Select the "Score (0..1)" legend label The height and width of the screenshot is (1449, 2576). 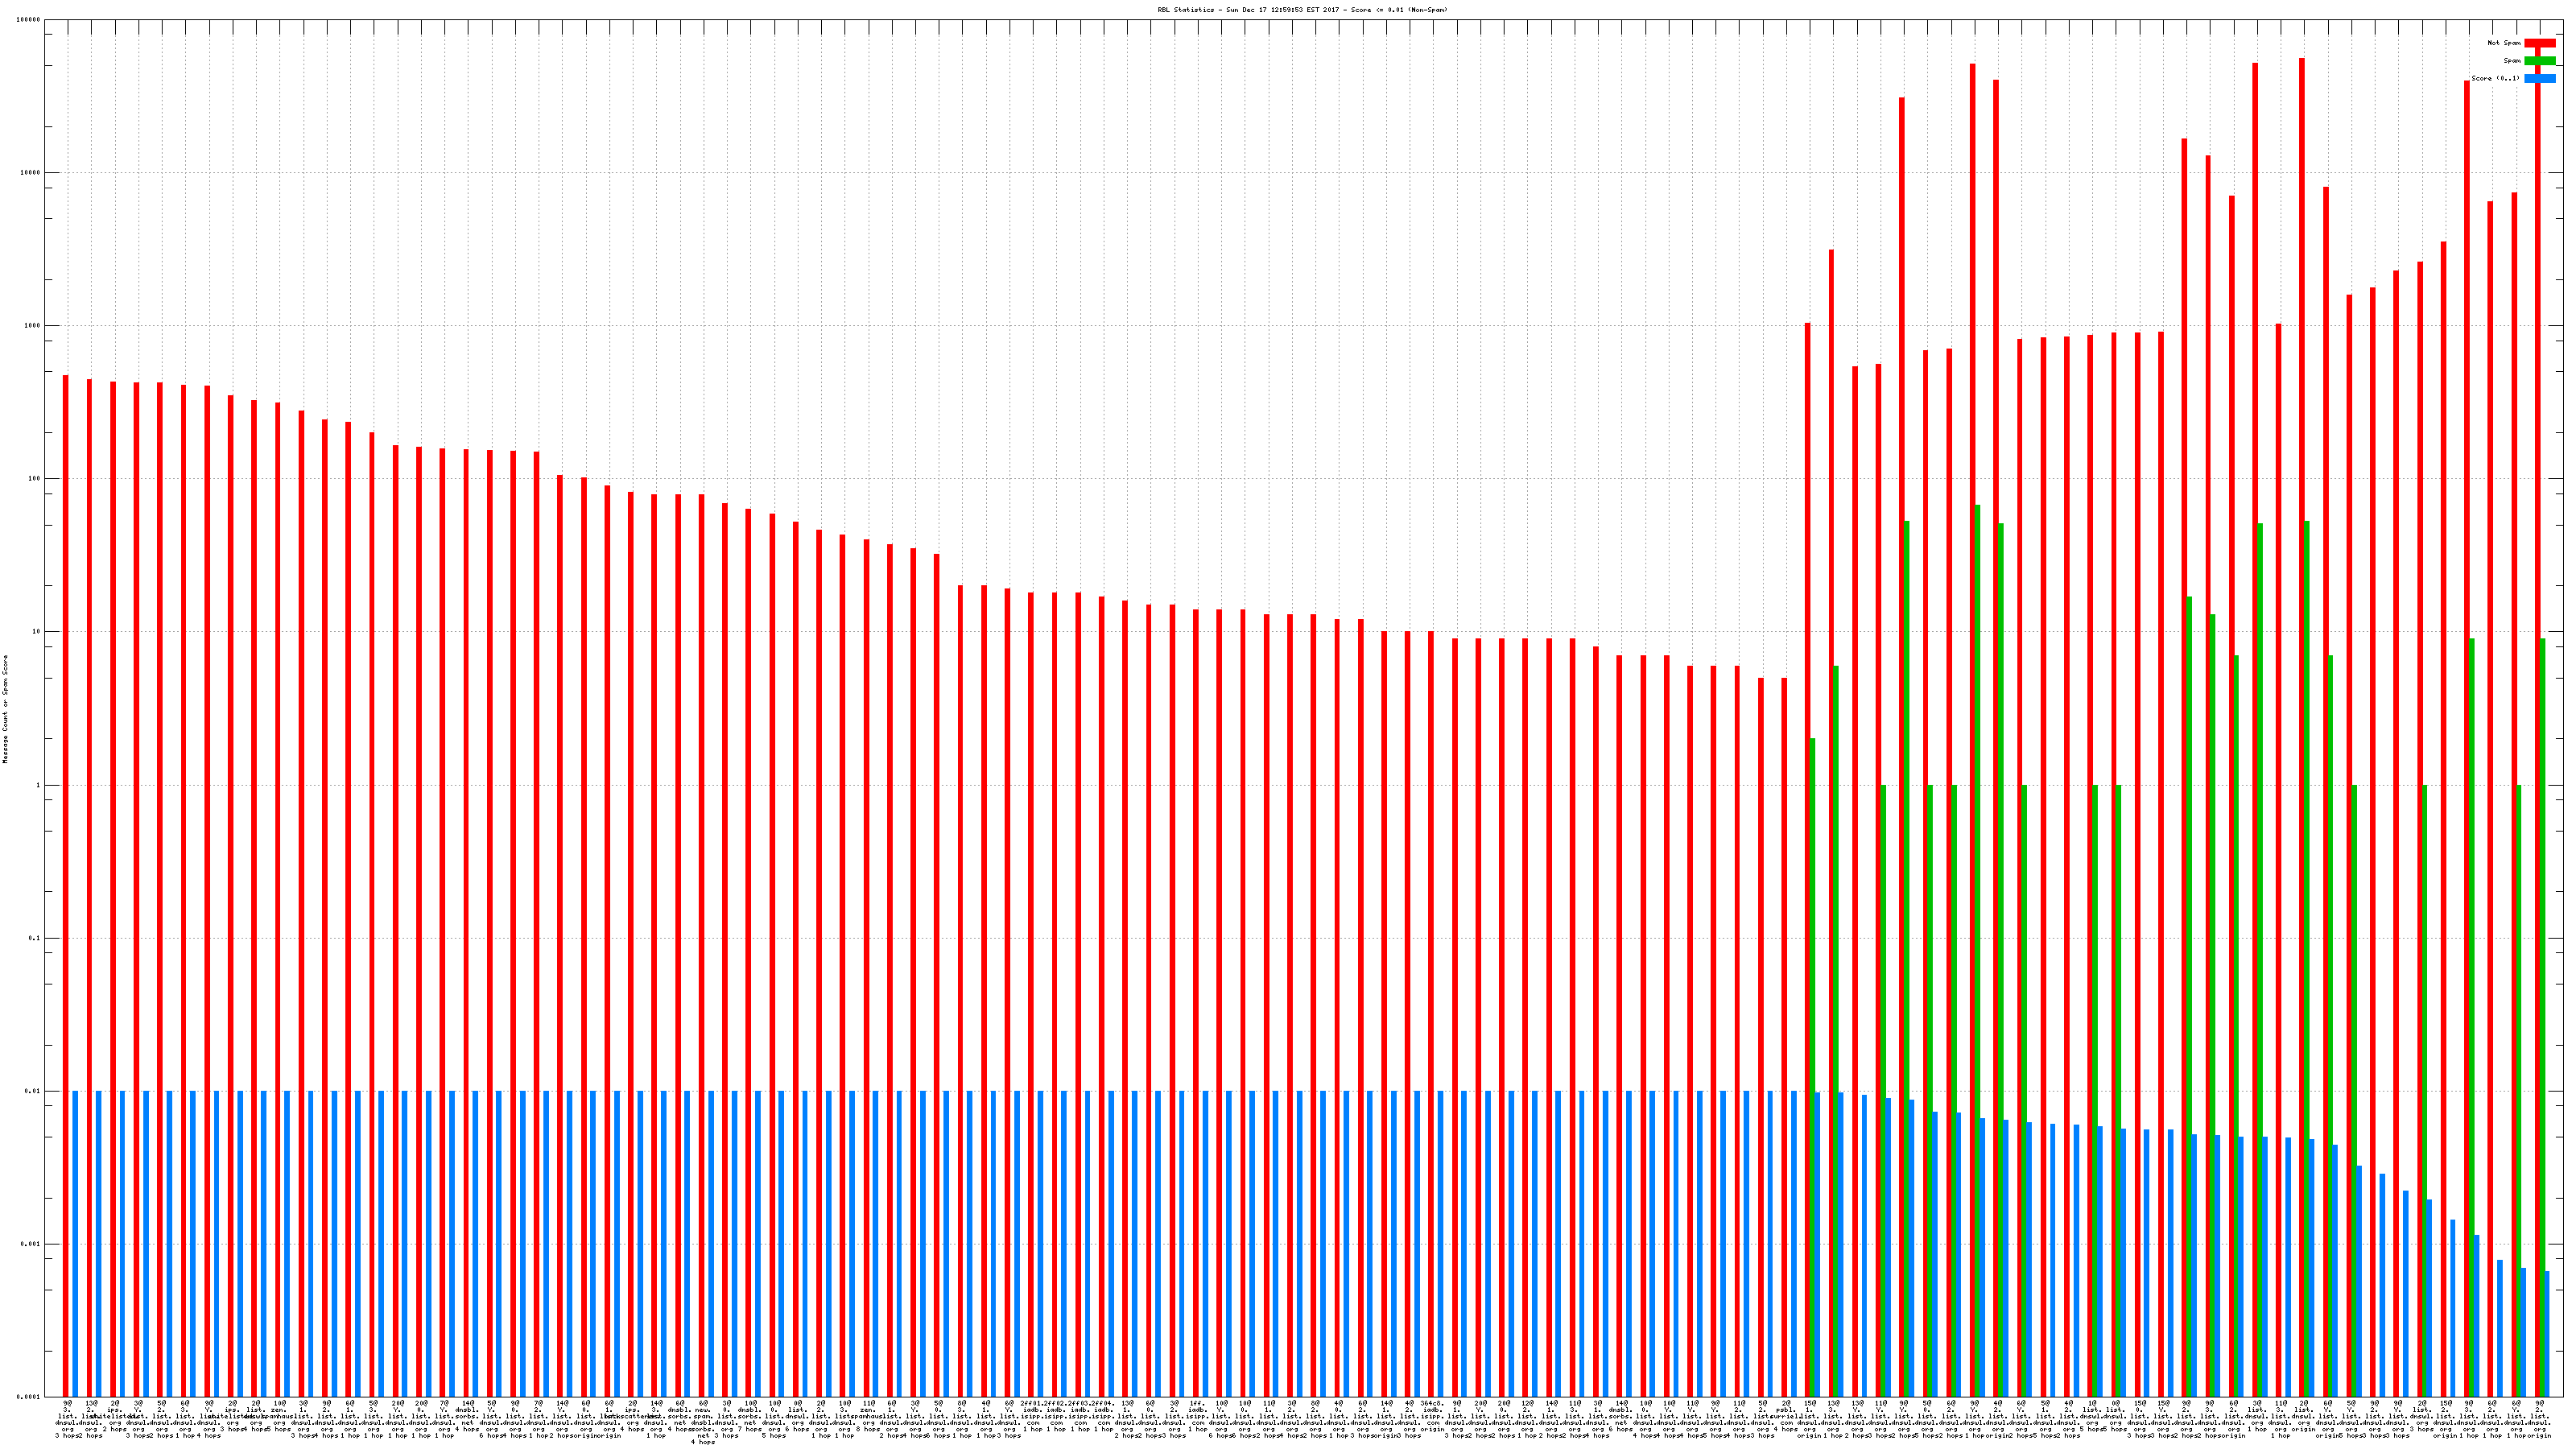2495,78
